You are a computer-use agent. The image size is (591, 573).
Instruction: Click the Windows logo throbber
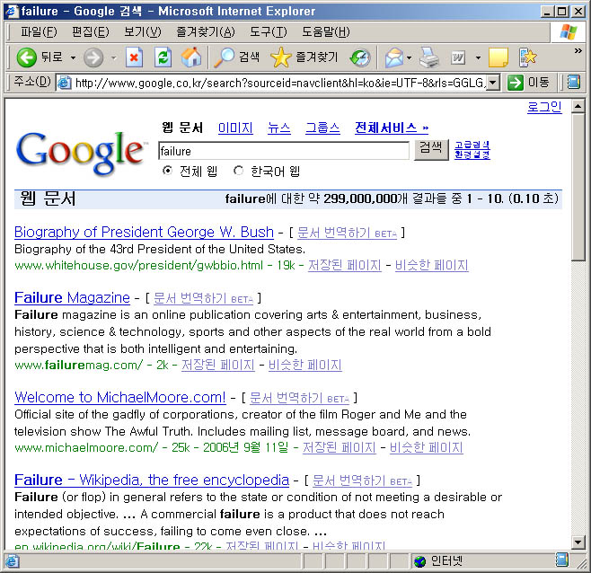pyautogui.click(x=568, y=32)
